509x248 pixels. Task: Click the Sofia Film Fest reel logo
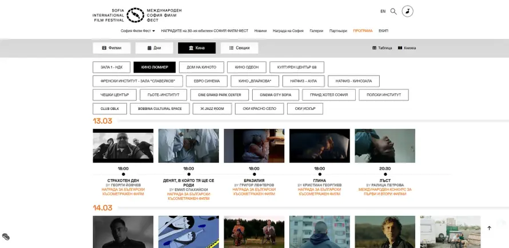pos(135,15)
